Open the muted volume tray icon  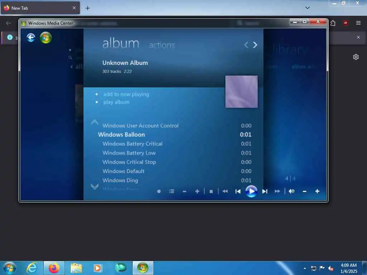331,269
